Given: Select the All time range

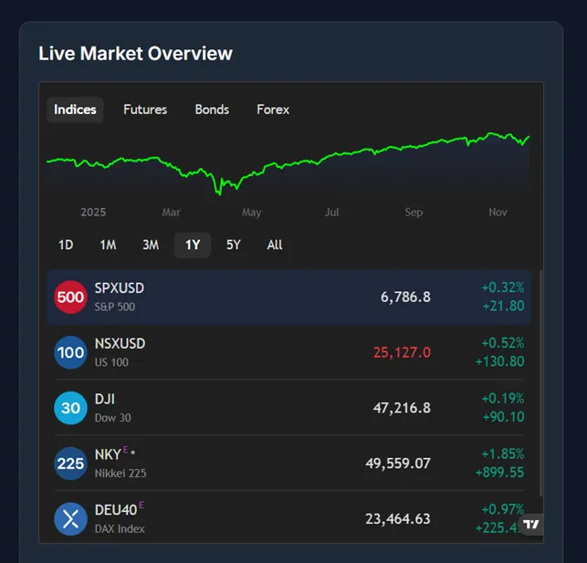Looking at the screenshot, I should 275,245.
